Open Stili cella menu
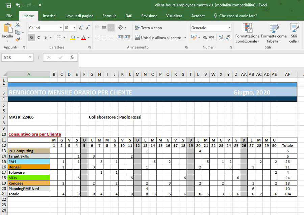Image resolution: width=304 pixels, height=215 pixels. (294, 33)
